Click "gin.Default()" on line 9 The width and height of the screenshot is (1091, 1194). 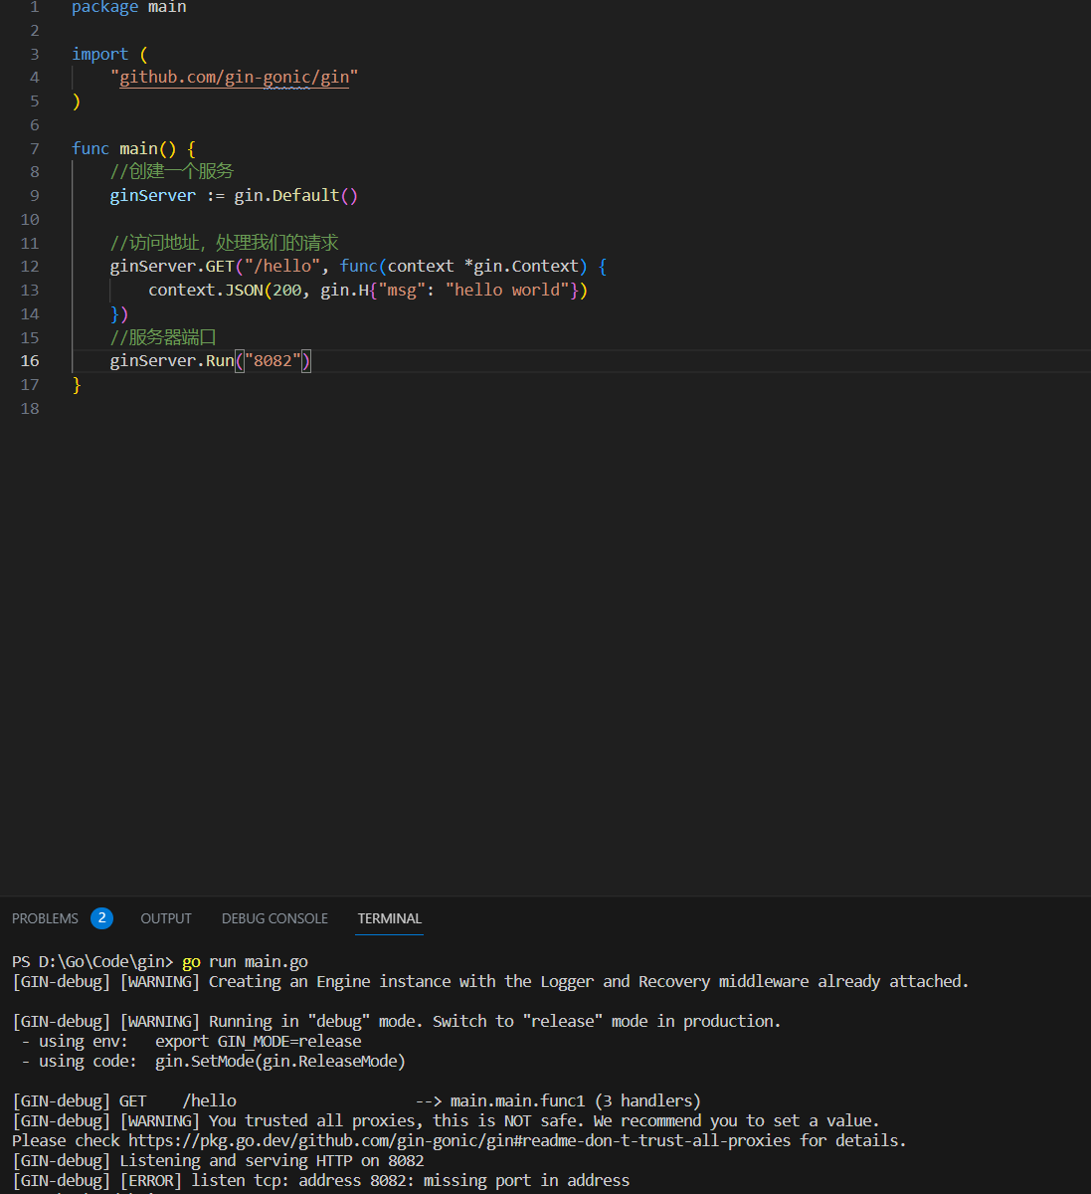[x=295, y=196]
